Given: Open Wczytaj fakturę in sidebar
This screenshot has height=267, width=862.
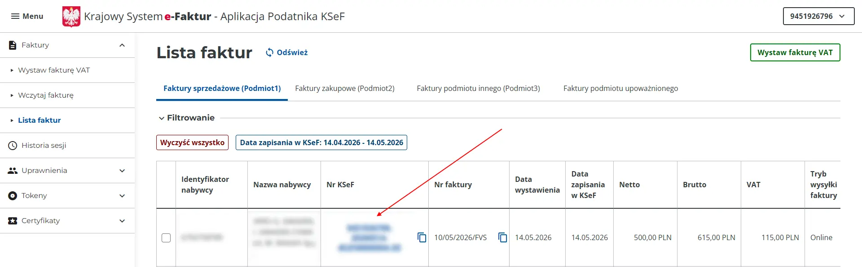Looking at the screenshot, I should click(x=46, y=95).
